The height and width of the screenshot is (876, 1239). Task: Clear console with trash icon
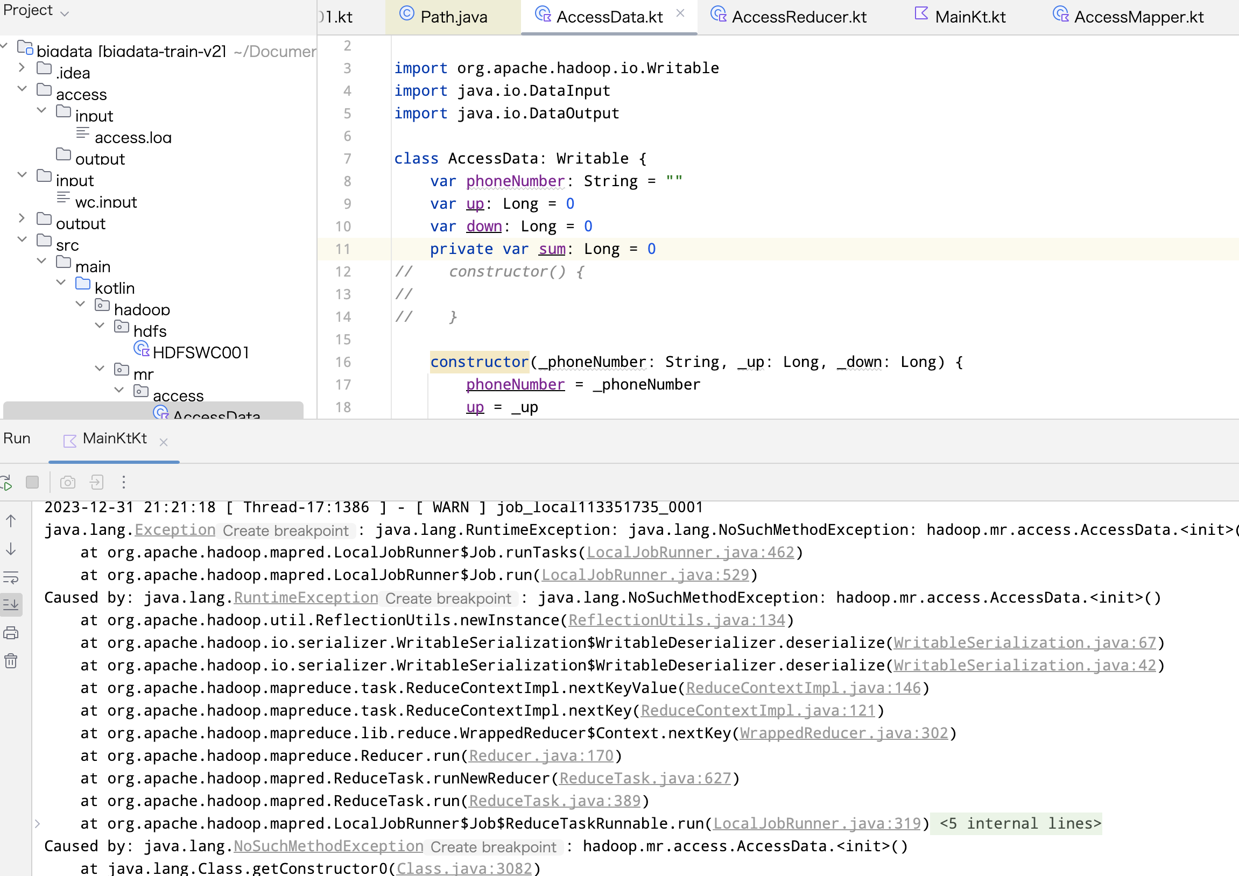(11, 661)
